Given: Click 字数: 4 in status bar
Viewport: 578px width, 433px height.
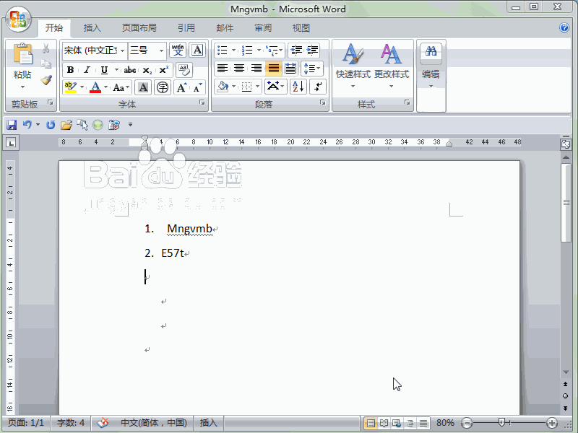Looking at the screenshot, I should (70, 423).
